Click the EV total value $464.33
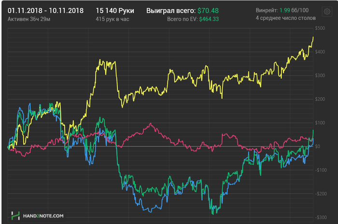The height and width of the screenshot is (224, 338). point(209,19)
